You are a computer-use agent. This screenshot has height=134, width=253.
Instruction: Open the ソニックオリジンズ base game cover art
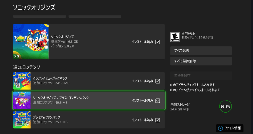pyautogui.click(x=31, y=42)
